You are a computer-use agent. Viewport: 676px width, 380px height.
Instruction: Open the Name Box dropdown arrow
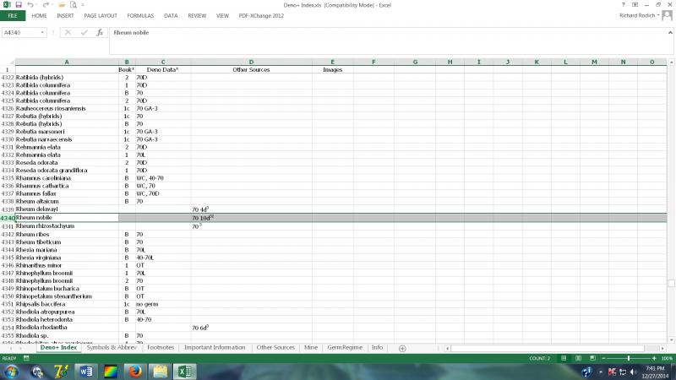click(43, 33)
